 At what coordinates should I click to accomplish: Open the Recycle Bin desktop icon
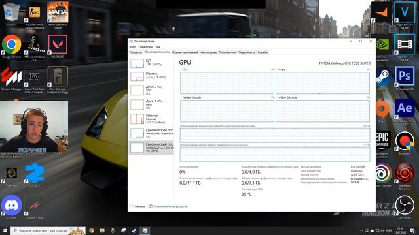tap(11, 14)
